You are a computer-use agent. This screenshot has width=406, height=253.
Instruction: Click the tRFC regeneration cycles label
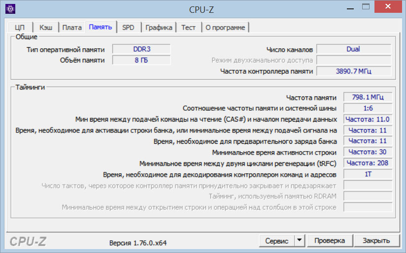click(x=237, y=164)
